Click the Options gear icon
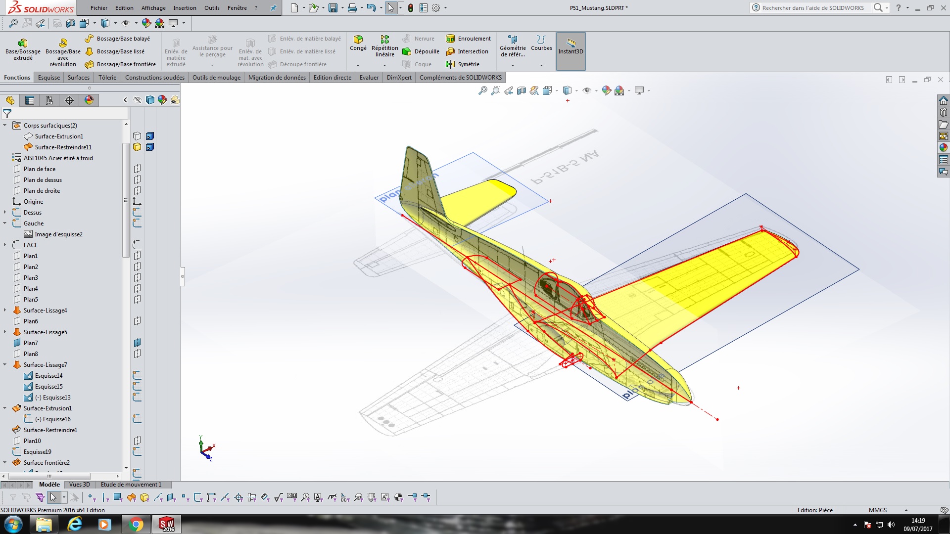The width and height of the screenshot is (950, 534). [x=436, y=8]
